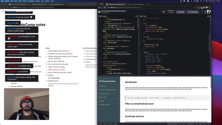
Task: Open the History menu in the menu bar
Action: click(25, 1)
